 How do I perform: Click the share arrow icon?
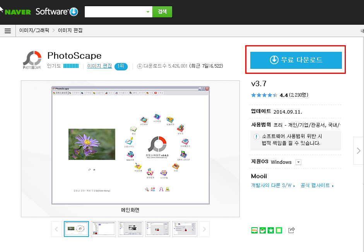(292, 230)
